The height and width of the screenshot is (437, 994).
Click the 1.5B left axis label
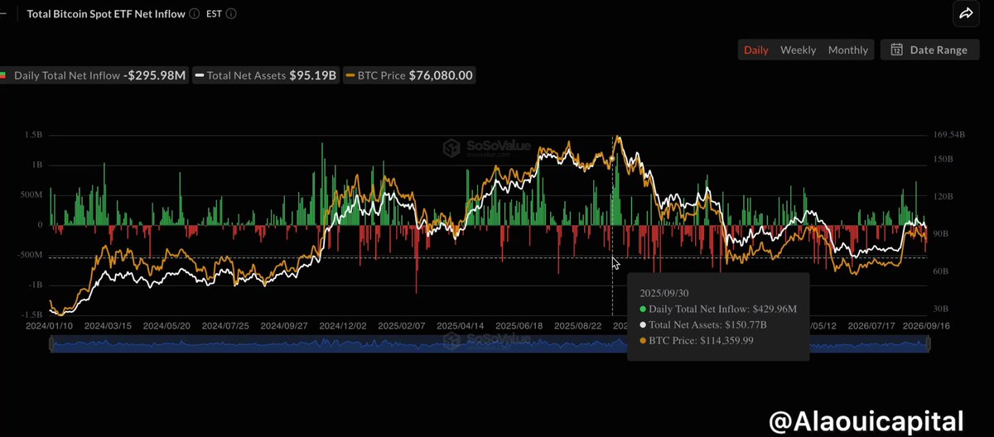tap(31, 134)
